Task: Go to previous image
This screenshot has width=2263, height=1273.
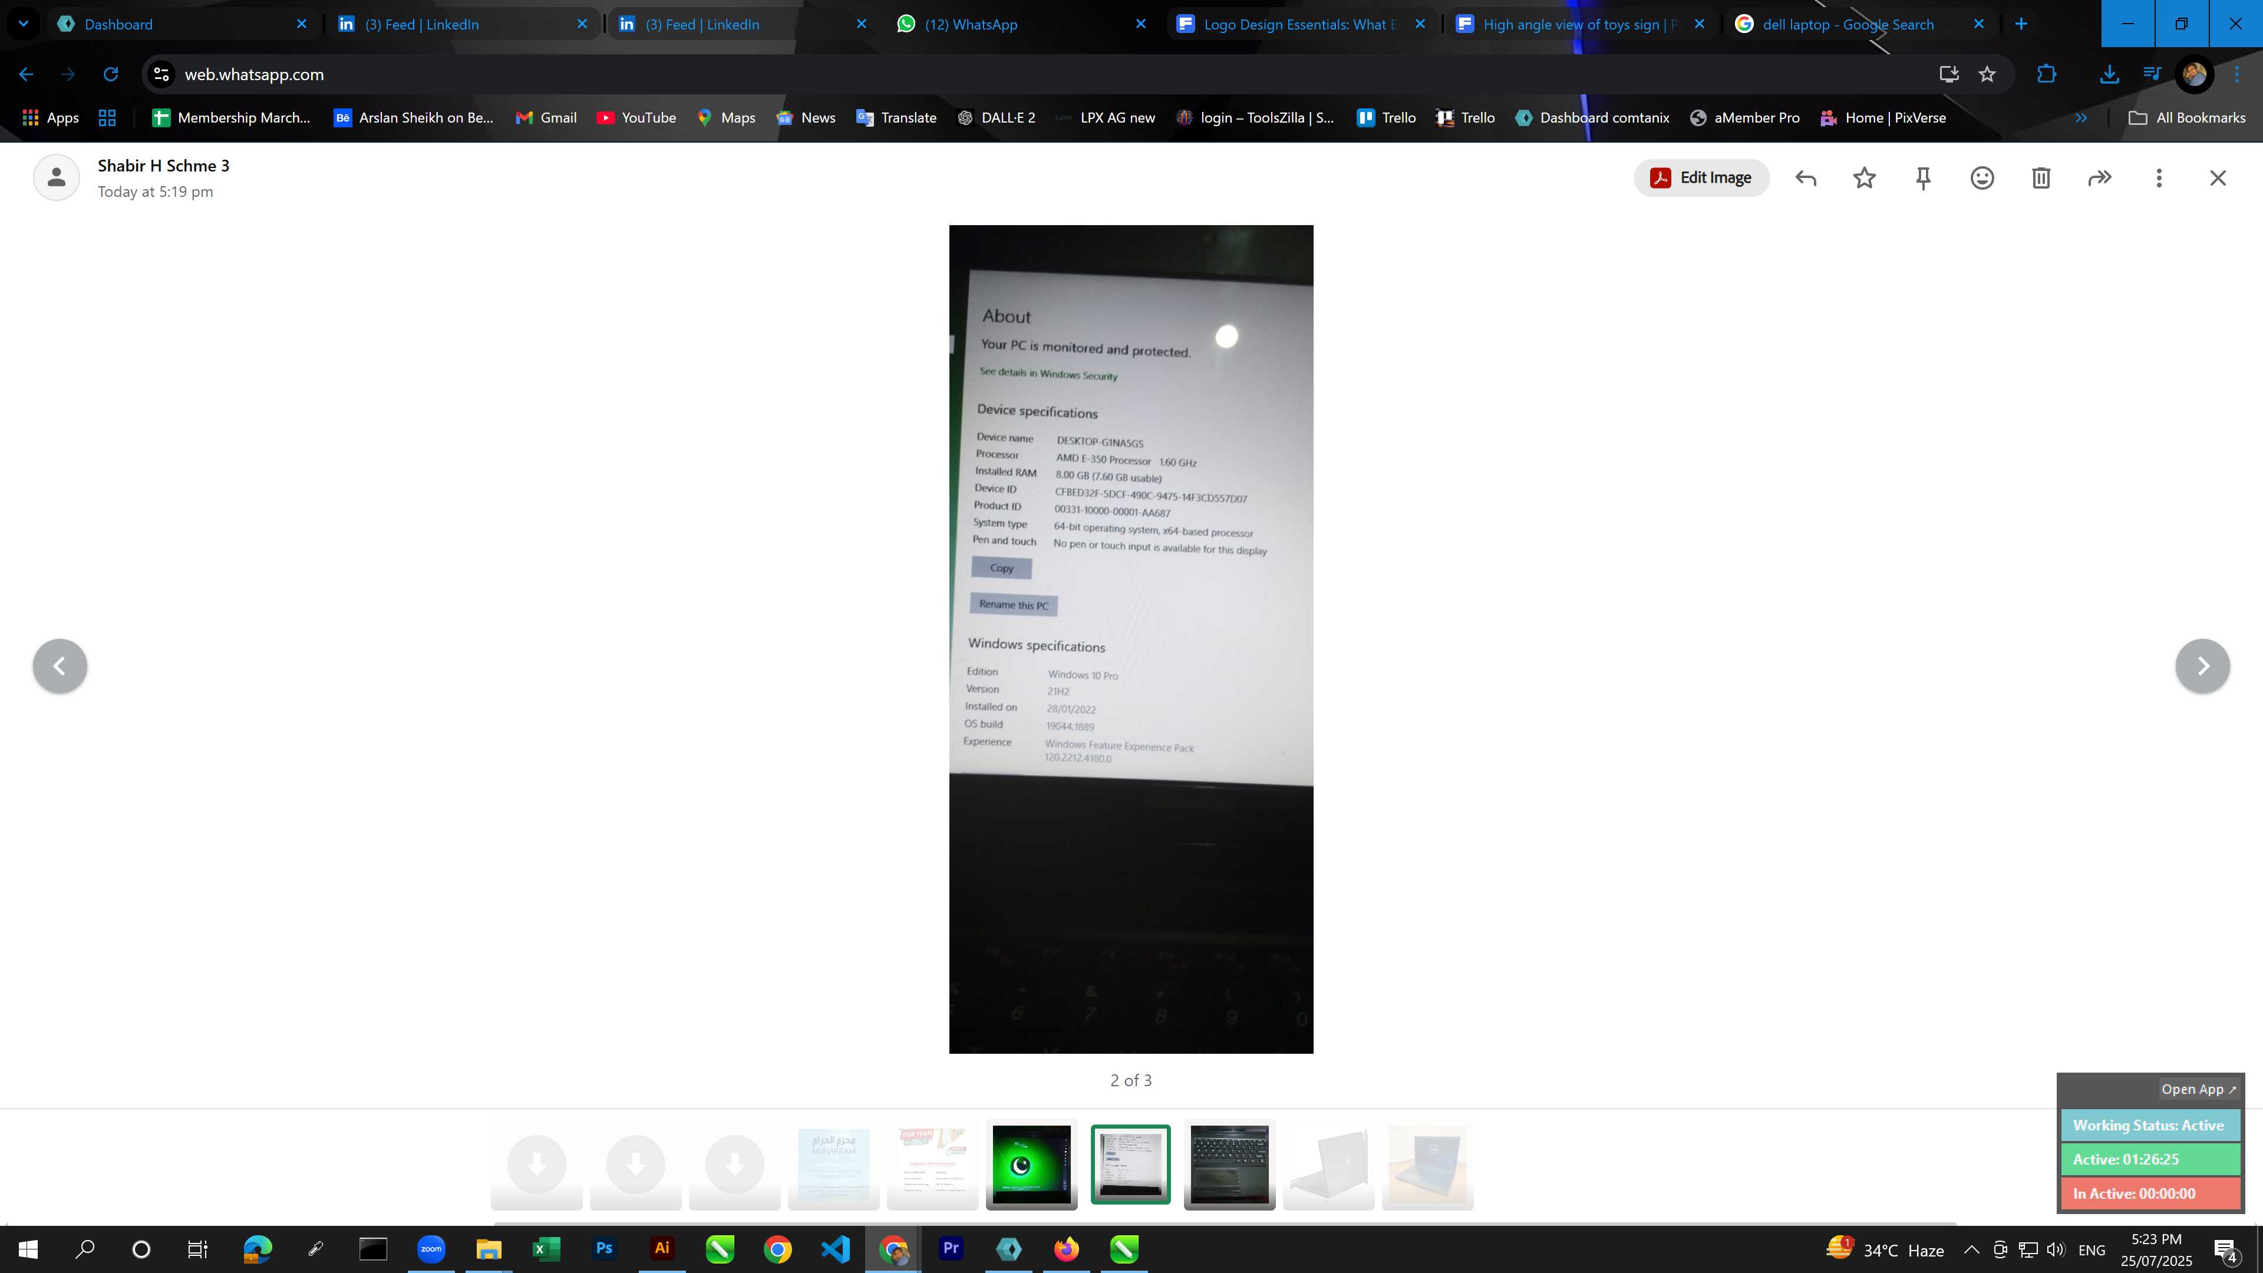Action: pos(60,666)
